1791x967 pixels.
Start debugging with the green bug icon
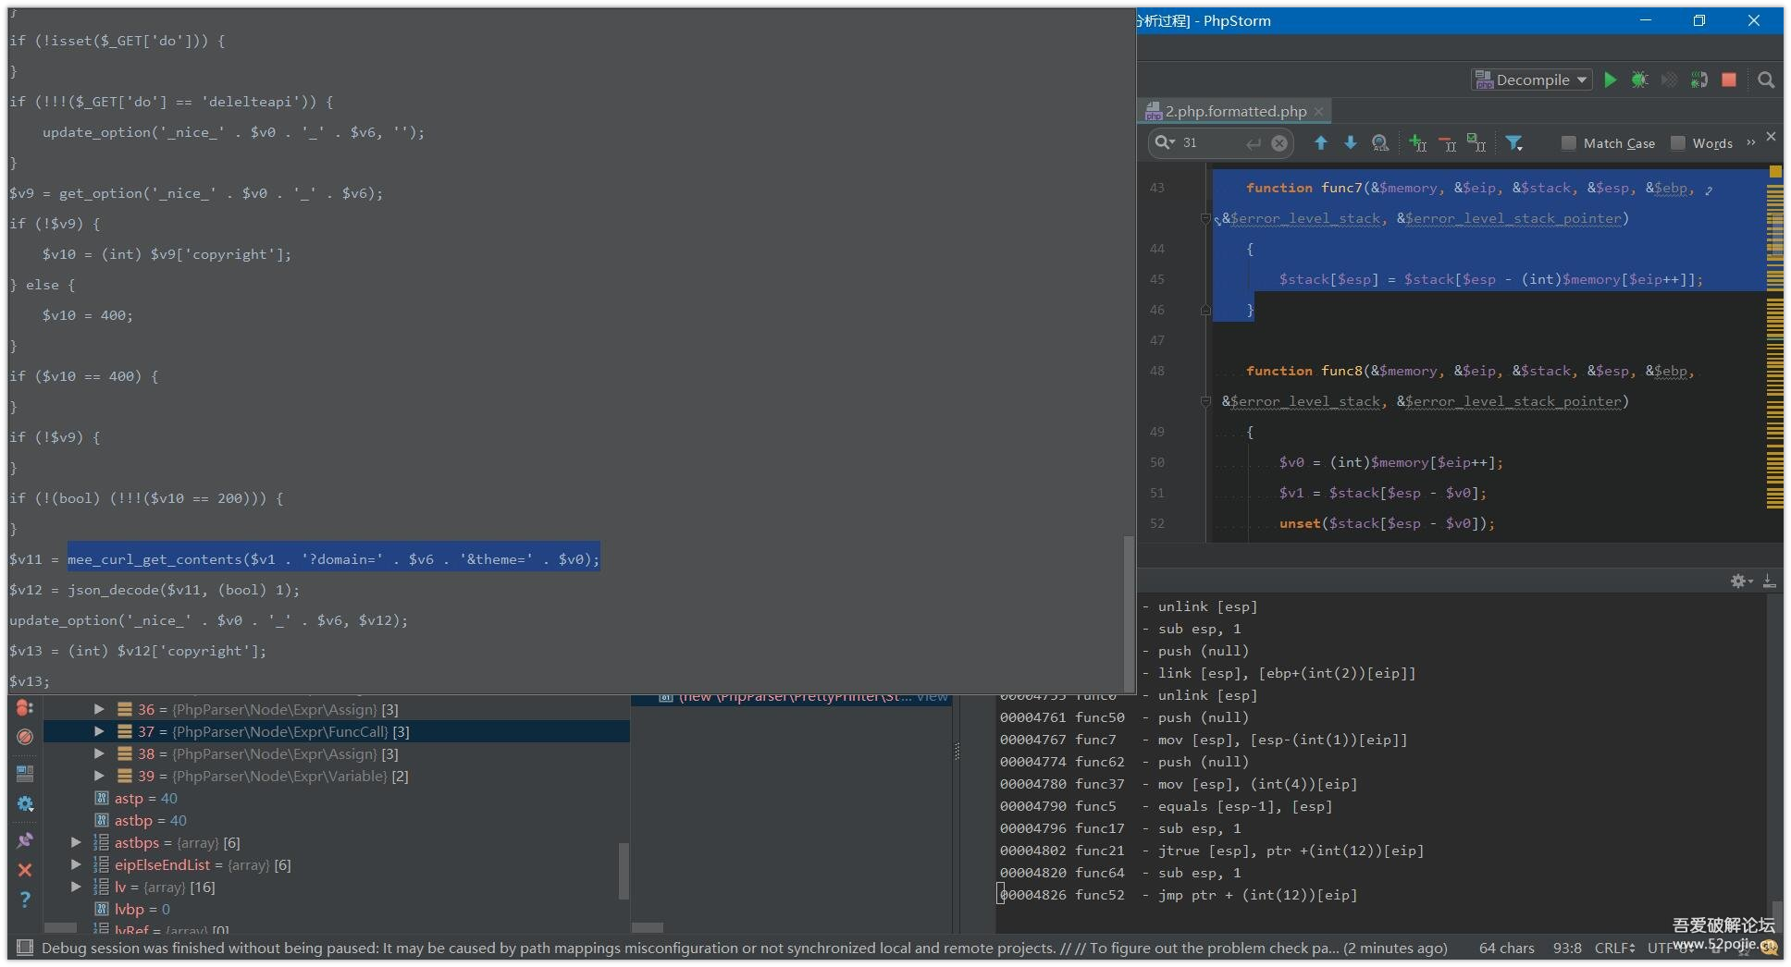(x=1639, y=80)
